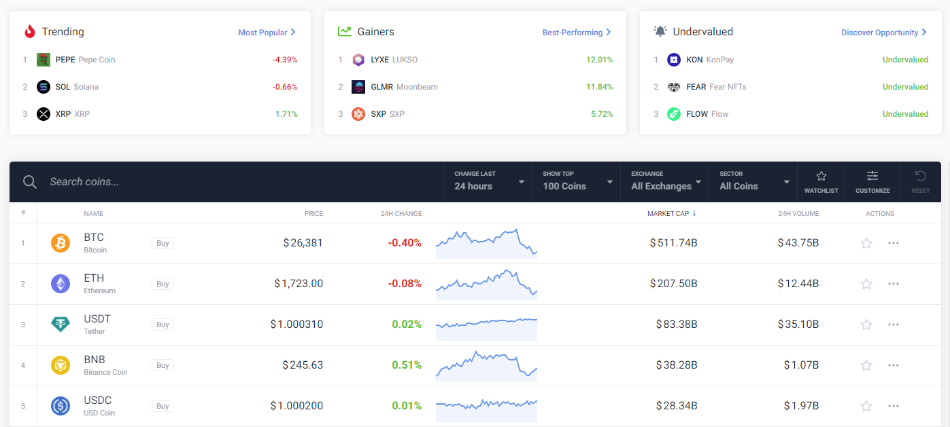Open the more actions menu for BNB
950x427 pixels.
(x=894, y=365)
